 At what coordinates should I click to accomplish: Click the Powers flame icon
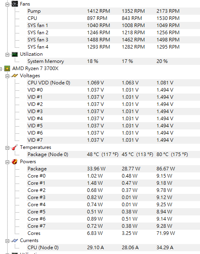[15, 162]
